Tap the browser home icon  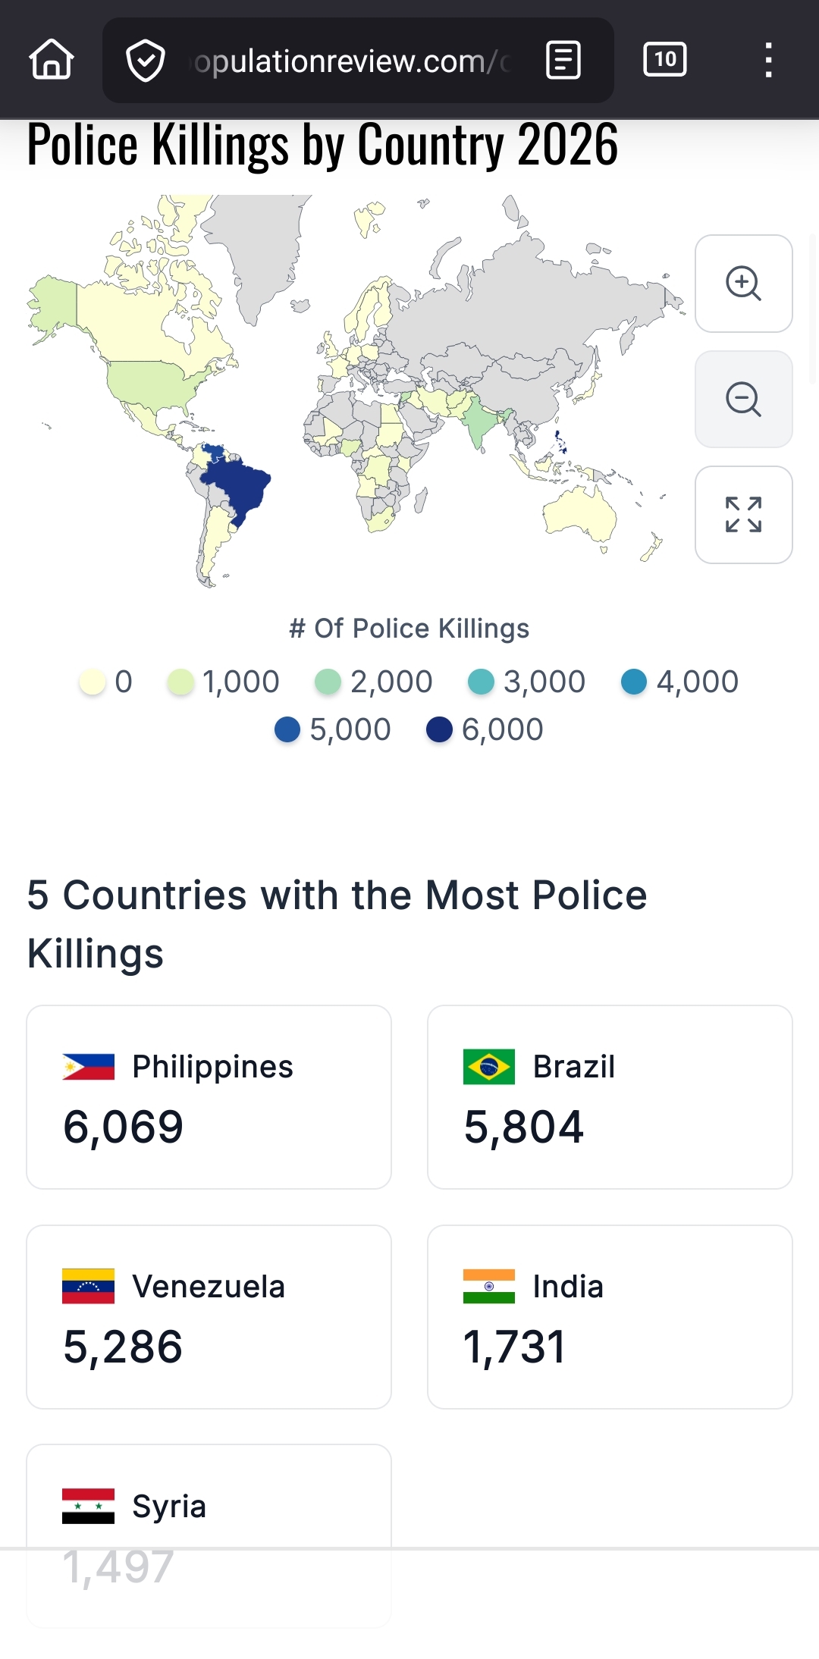52,60
